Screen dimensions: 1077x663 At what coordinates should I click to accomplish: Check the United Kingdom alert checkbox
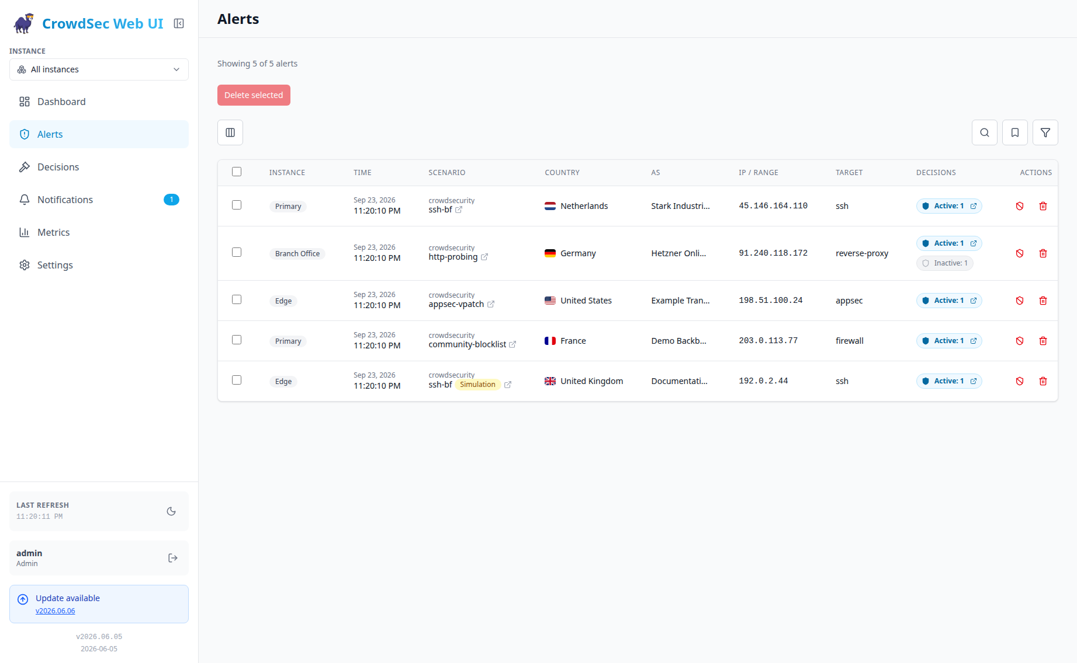237,380
